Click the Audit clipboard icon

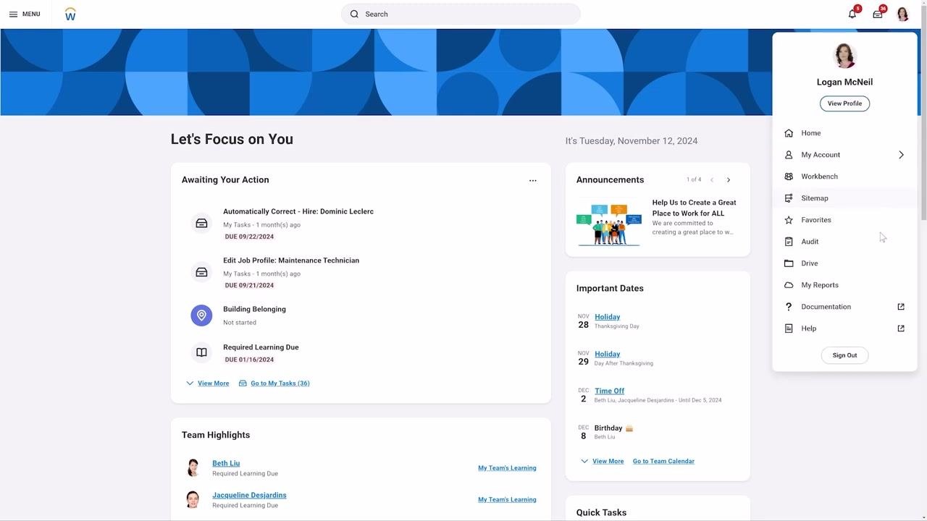[x=789, y=242]
